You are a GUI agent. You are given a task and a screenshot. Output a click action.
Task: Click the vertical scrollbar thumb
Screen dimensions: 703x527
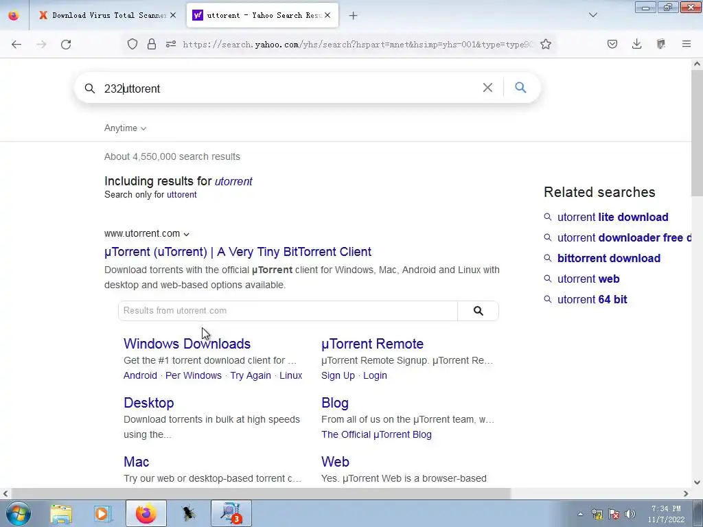tap(697, 132)
